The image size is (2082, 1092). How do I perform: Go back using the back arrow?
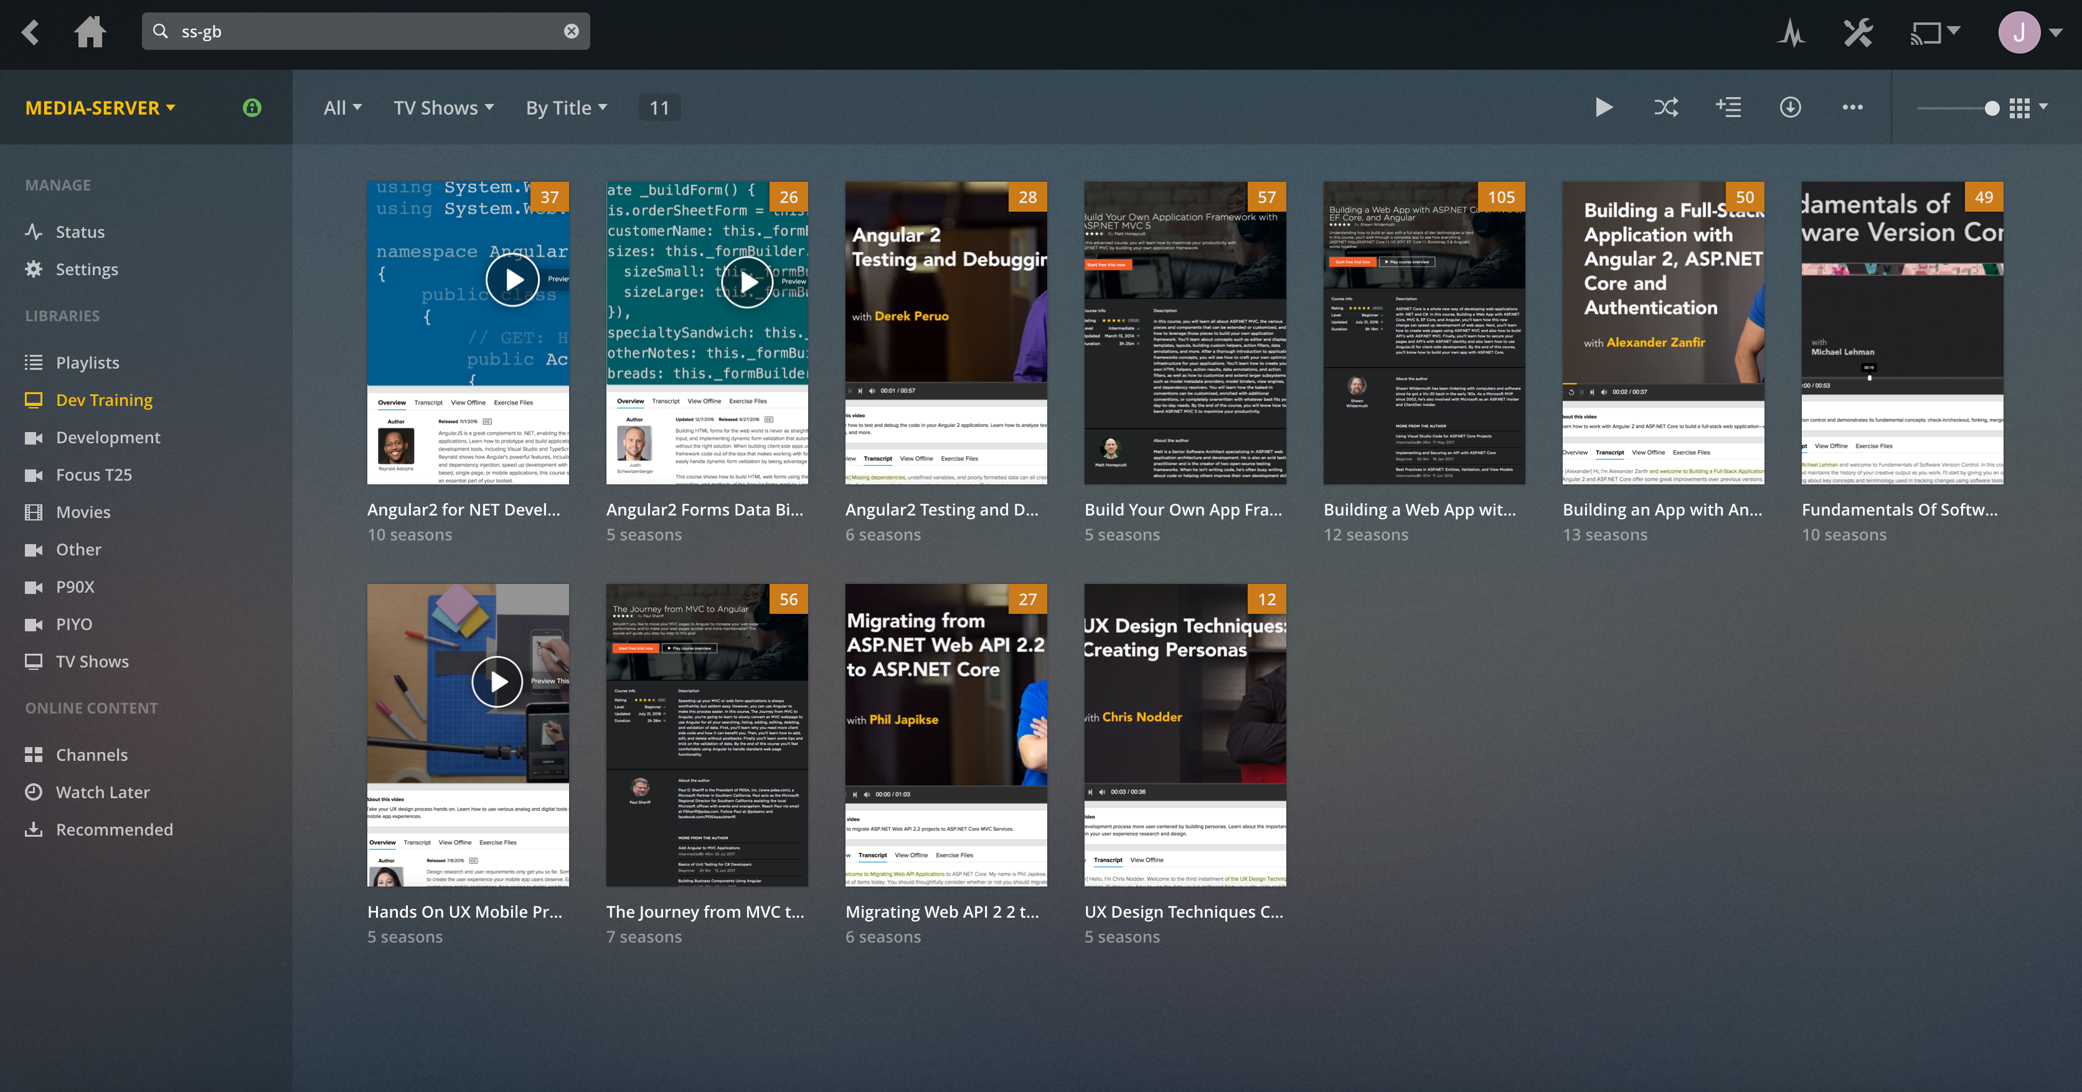(x=31, y=32)
